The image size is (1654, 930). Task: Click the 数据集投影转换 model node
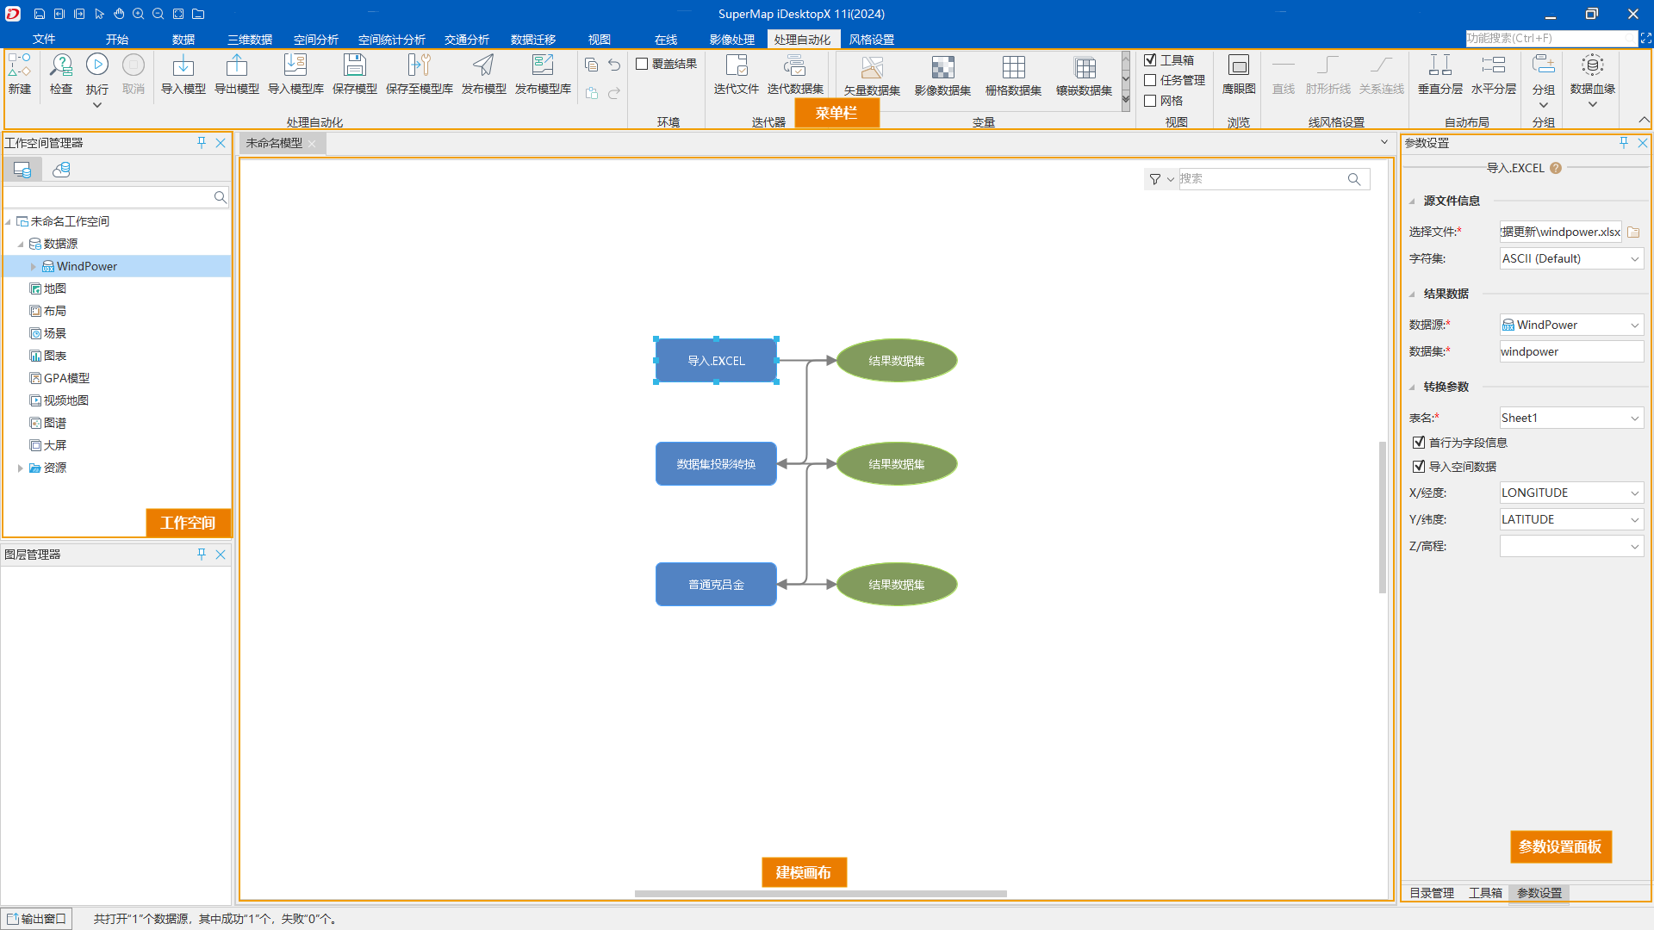pos(716,464)
